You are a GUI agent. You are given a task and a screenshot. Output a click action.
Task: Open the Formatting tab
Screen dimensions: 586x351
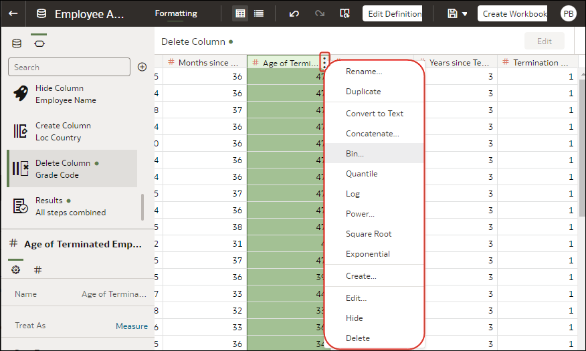point(176,13)
